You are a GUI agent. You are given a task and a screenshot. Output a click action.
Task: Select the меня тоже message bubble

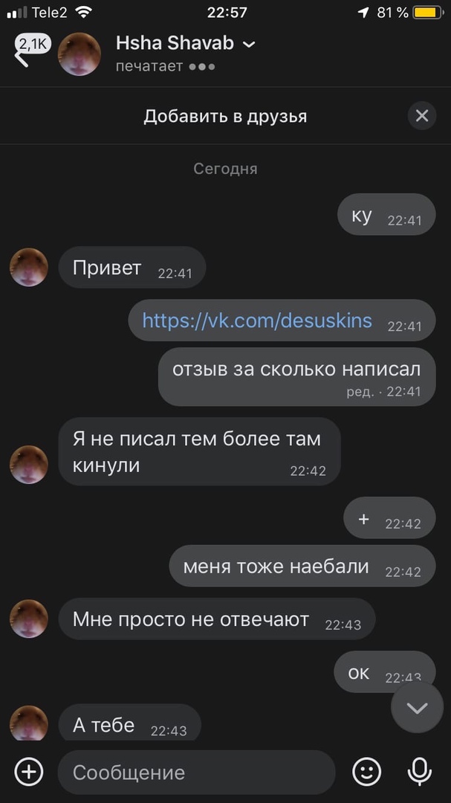(302, 566)
